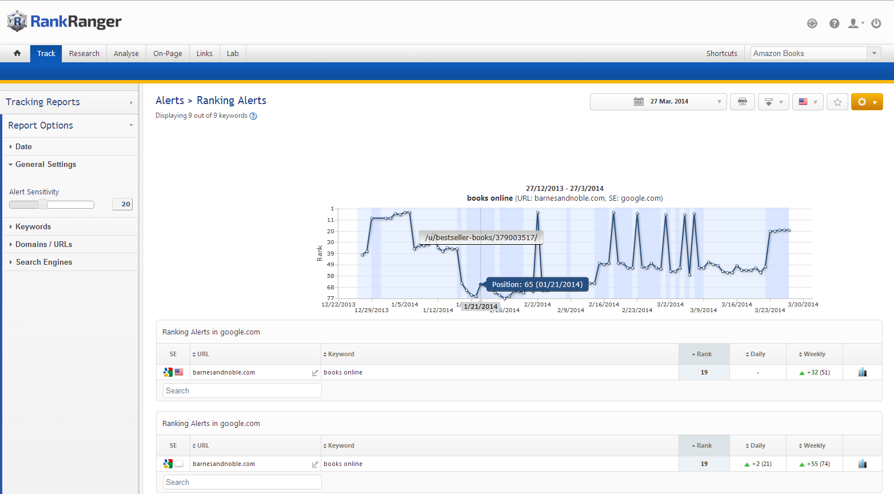The height and width of the screenshot is (494, 894).
Task: Open the Amazon Books campaign dropdown
Action: (815, 53)
